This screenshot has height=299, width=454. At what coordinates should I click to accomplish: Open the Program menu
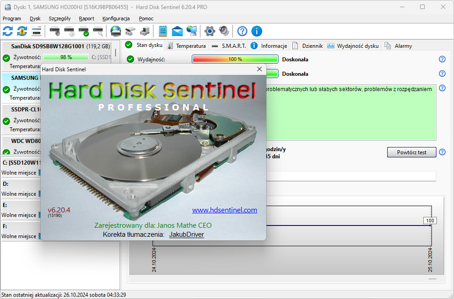point(12,18)
